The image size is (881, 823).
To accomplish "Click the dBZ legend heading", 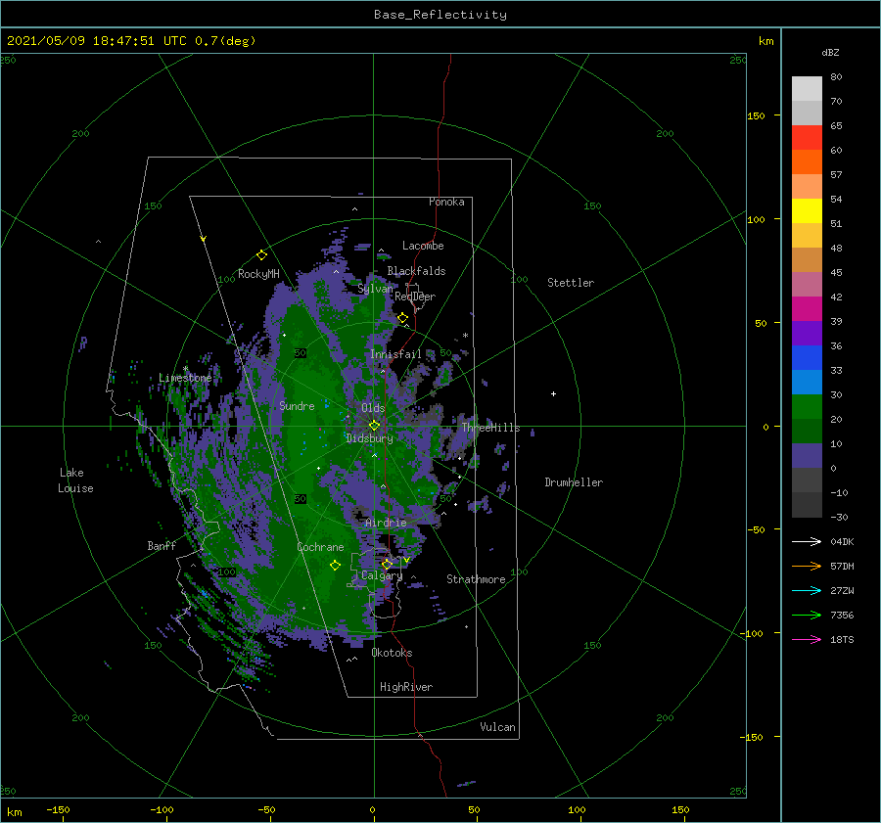I will [x=830, y=52].
